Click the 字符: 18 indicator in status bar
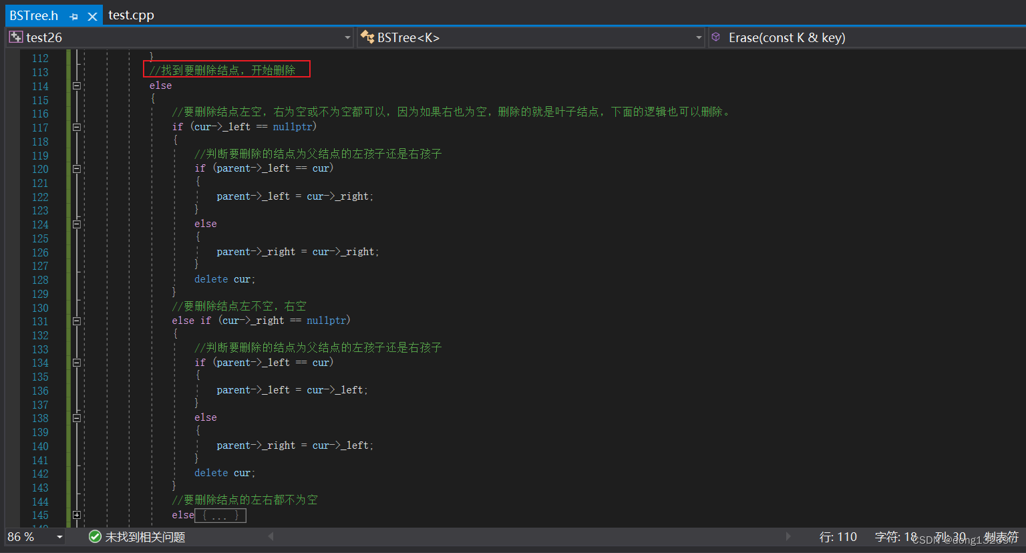Image resolution: width=1026 pixels, height=553 pixels. [x=896, y=537]
